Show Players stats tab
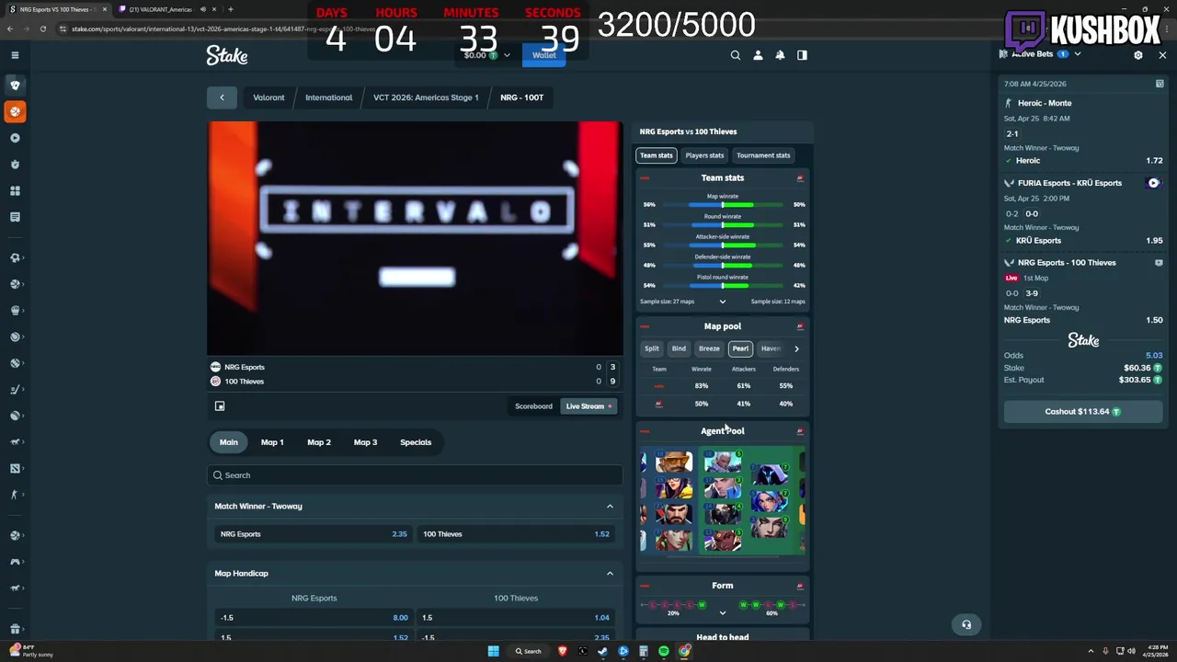1177x662 pixels. (704, 155)
